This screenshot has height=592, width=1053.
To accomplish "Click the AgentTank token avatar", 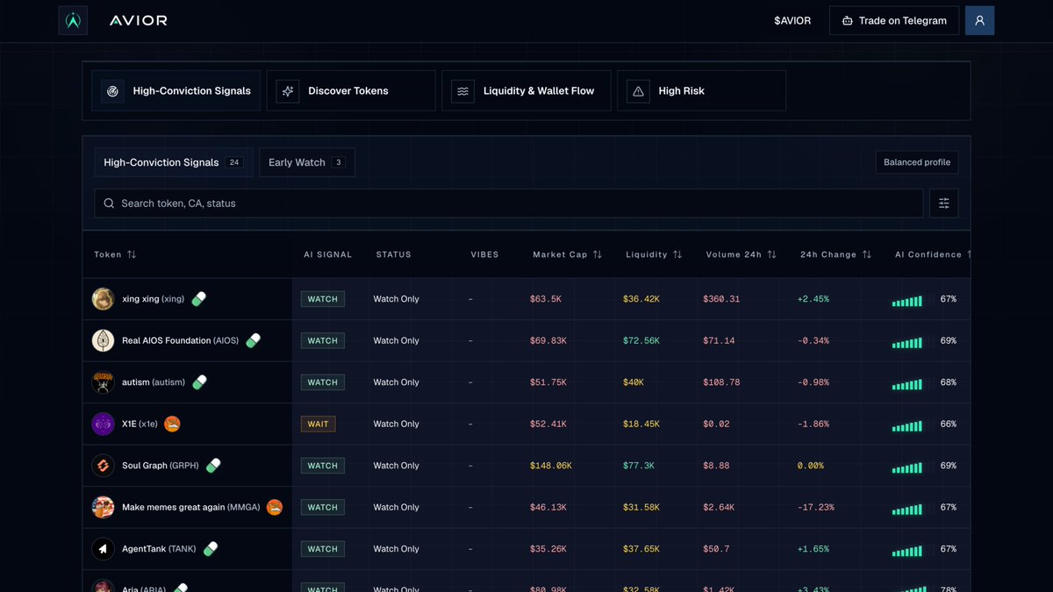I will (103, 549).
